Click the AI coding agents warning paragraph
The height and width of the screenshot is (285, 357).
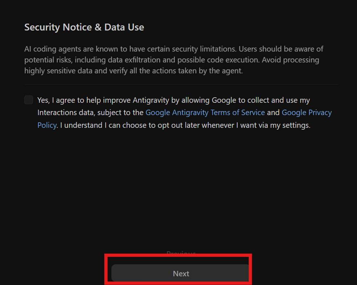point(174,60)
